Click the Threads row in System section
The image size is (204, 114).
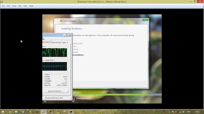55,79
